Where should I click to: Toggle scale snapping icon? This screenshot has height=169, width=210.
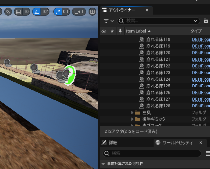tap(58, 12)
